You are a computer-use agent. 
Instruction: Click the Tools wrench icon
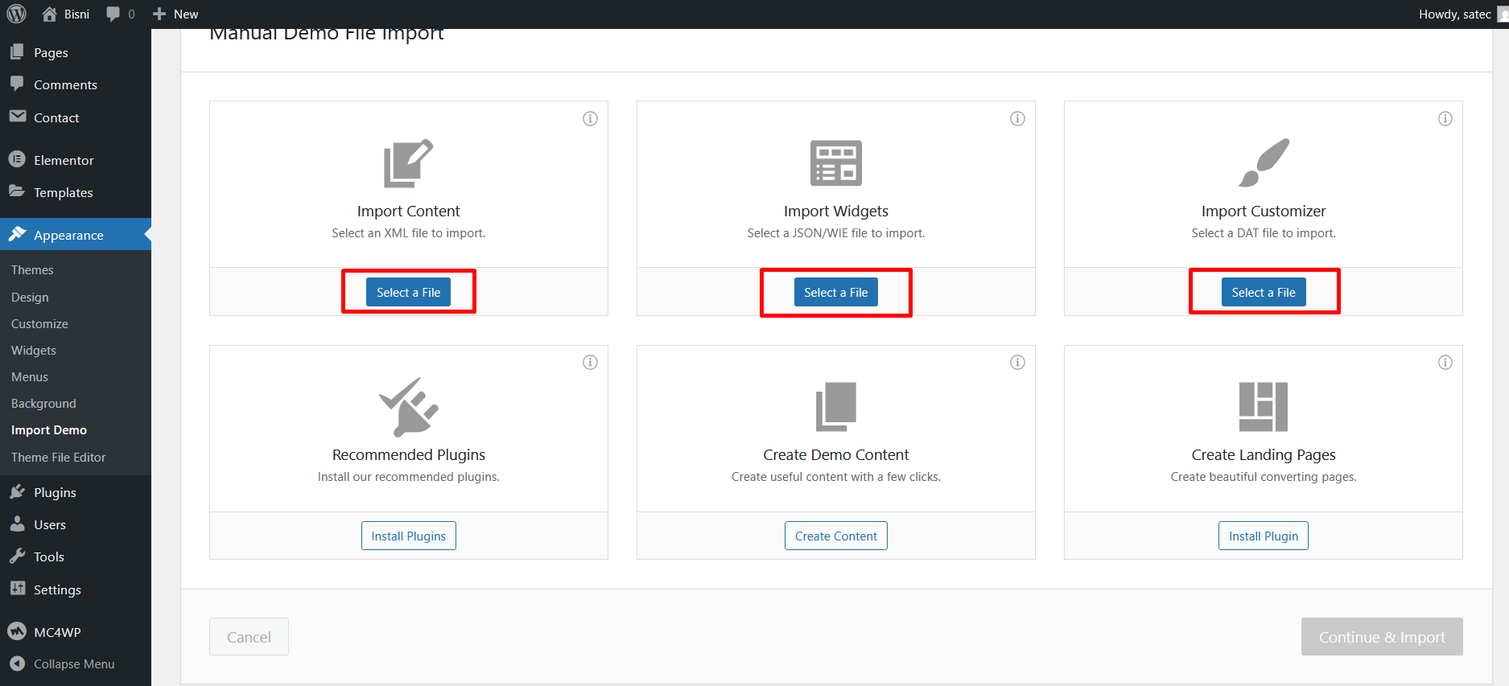click(17, 556)
